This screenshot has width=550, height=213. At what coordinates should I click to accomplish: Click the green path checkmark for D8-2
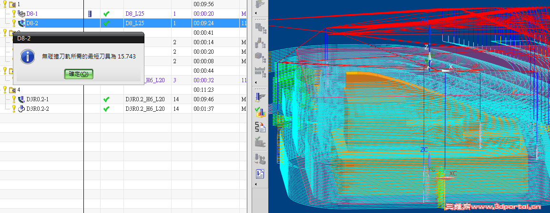tap(107, 23)
